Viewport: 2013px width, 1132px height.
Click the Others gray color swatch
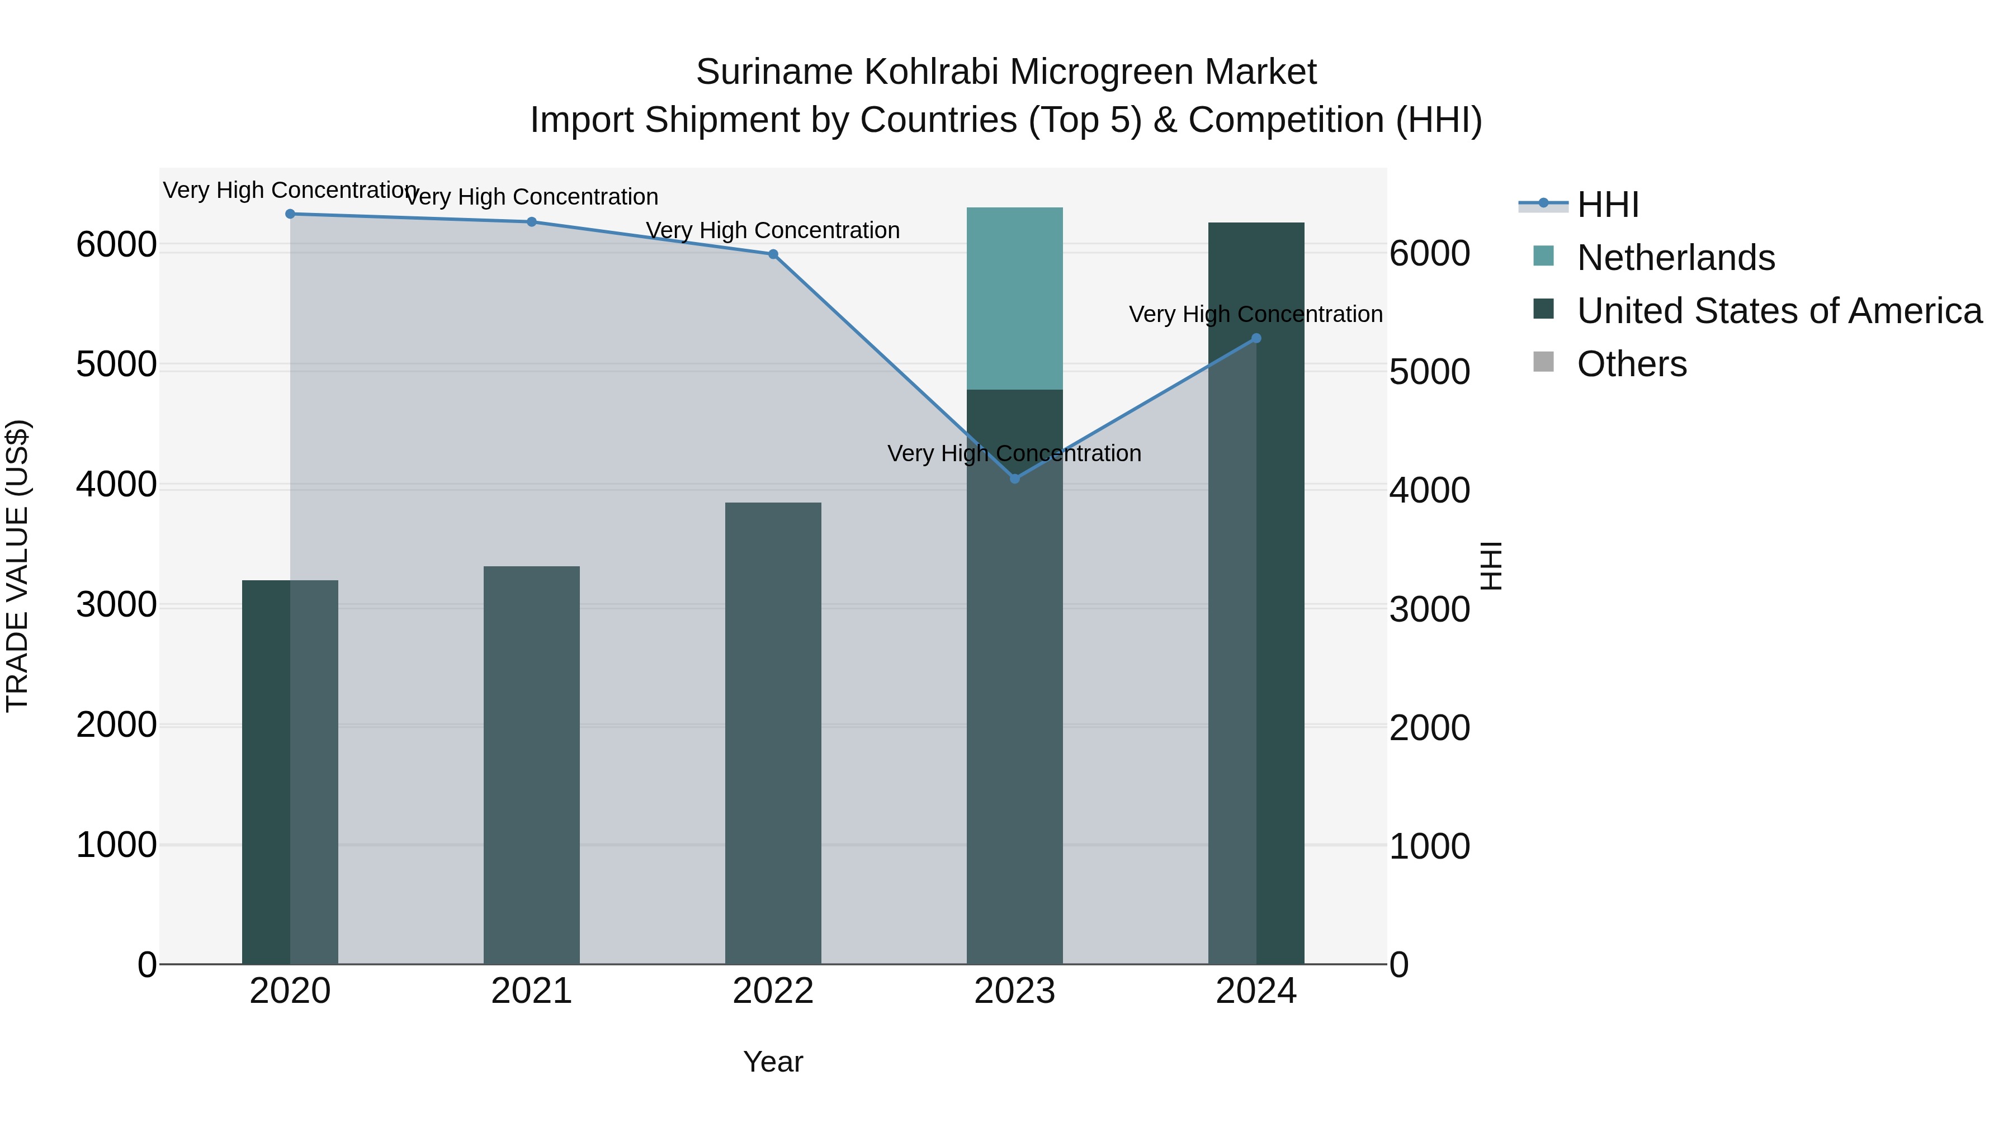[1543, 362]
